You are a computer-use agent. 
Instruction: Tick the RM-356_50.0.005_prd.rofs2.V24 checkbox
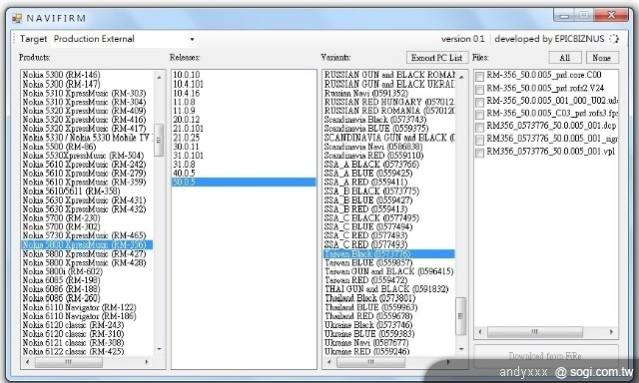(x=480, y=89)
